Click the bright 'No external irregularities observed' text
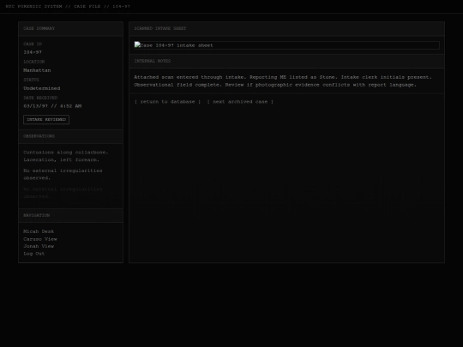 coord(63,175)
